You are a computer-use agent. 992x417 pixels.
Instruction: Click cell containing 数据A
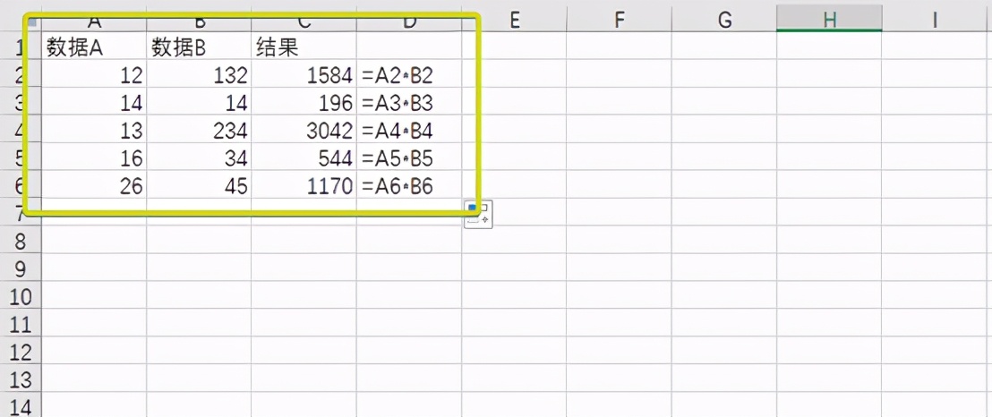pyautogui.click(x=94, y=47)
